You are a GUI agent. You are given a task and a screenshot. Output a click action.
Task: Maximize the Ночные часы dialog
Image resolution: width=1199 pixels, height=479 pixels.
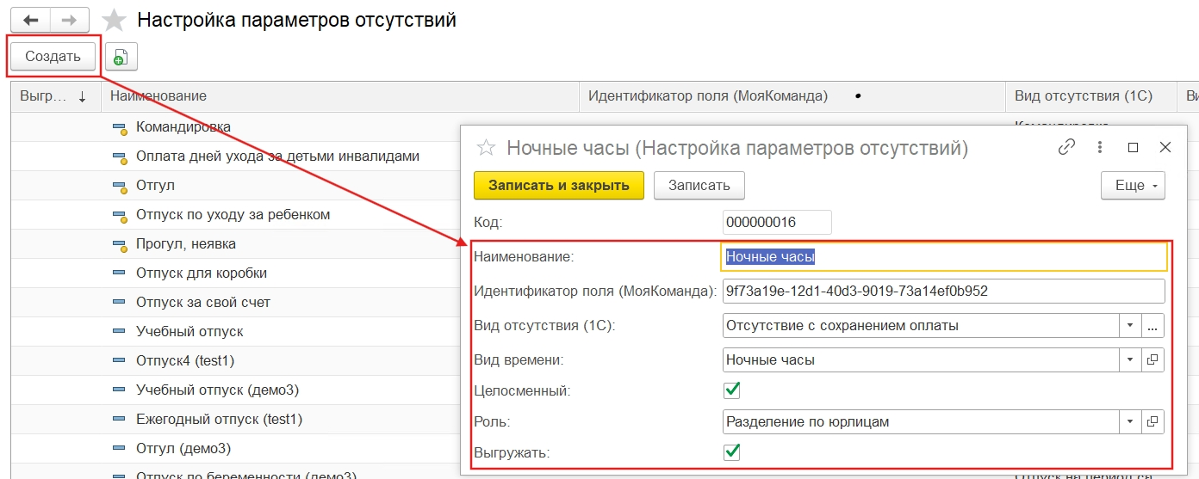(1134, 147)
